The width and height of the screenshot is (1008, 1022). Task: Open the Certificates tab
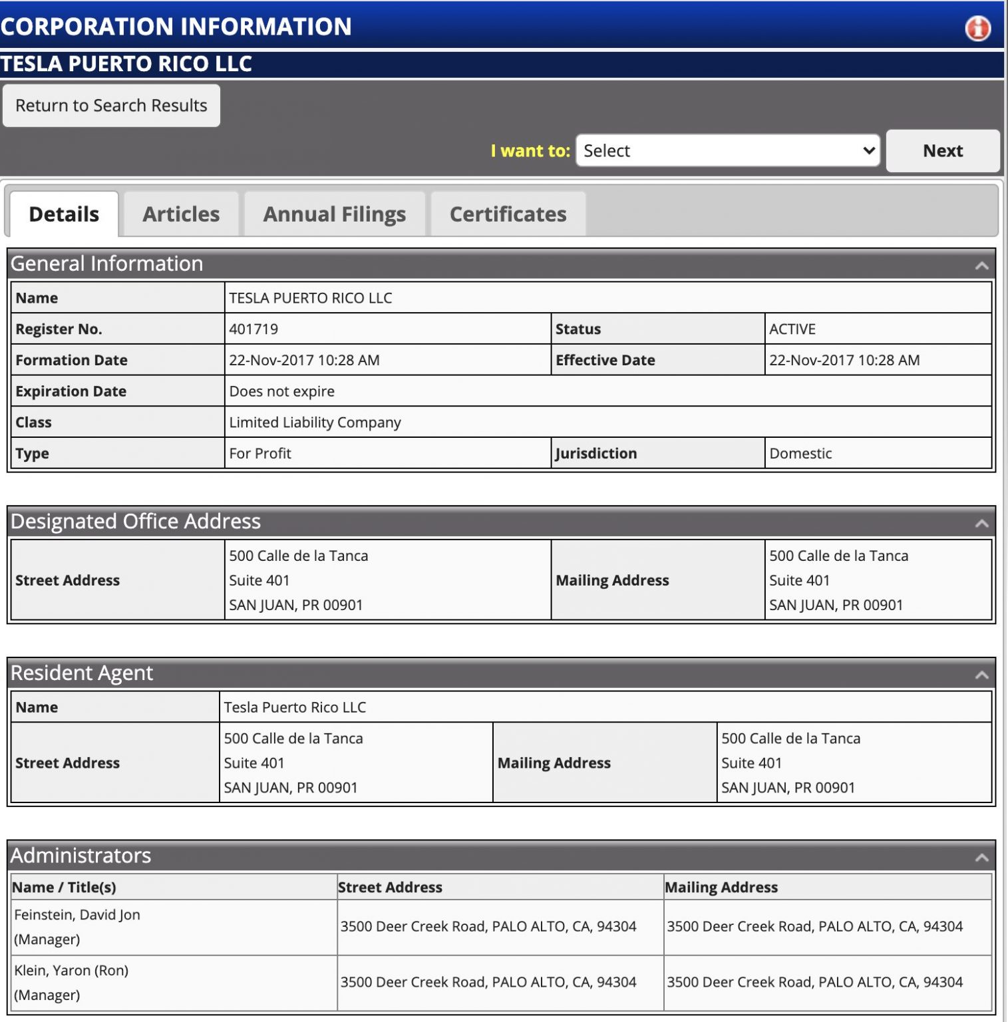tap(508, 214)
